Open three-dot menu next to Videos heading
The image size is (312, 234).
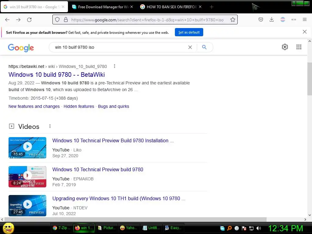pos(50,126)
